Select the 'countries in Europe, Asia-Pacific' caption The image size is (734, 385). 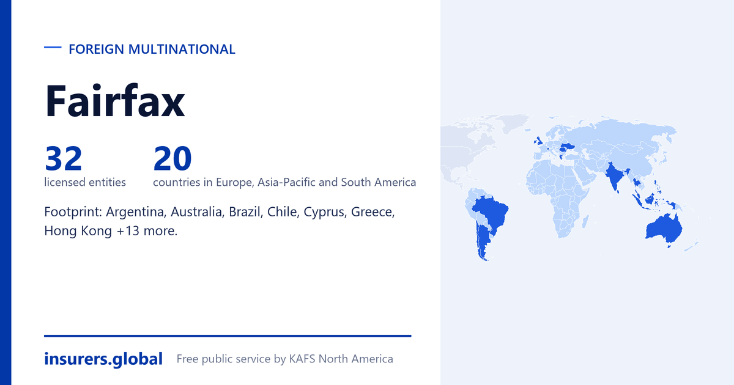284,182
